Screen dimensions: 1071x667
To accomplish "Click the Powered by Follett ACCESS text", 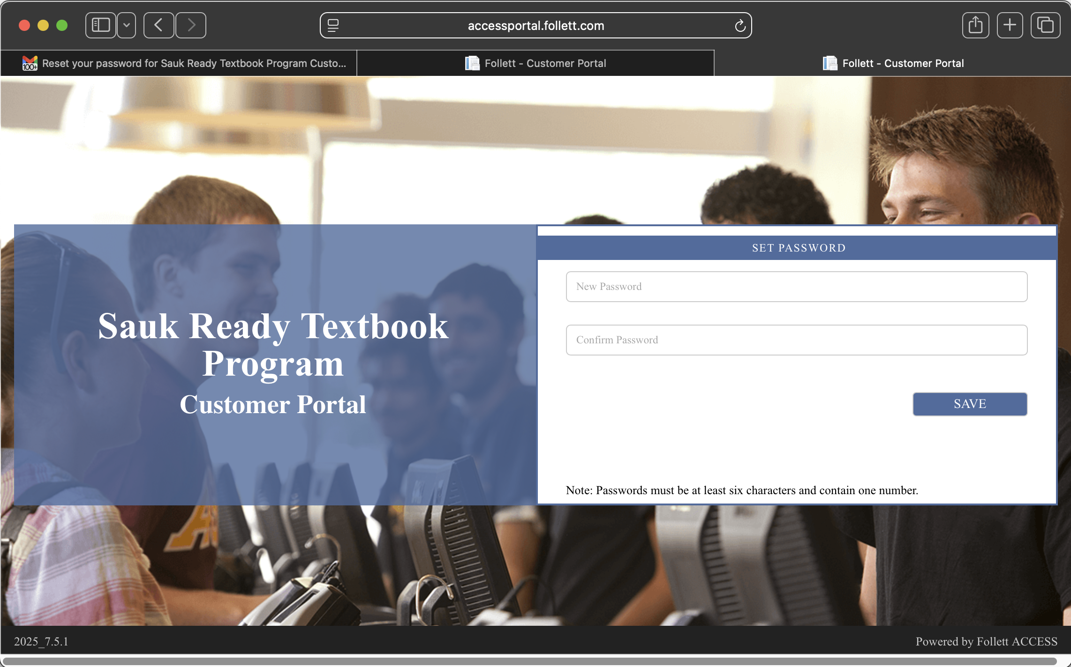I will pyautogui.click(x=987, y=641).
